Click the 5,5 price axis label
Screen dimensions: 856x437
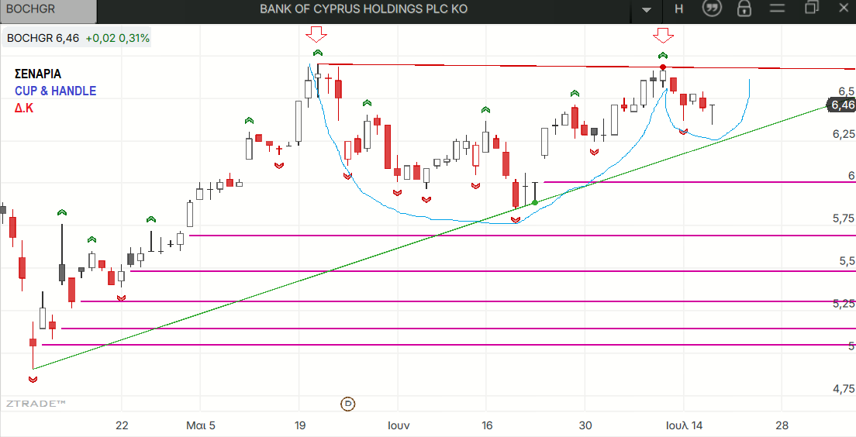tap(847, 261)
